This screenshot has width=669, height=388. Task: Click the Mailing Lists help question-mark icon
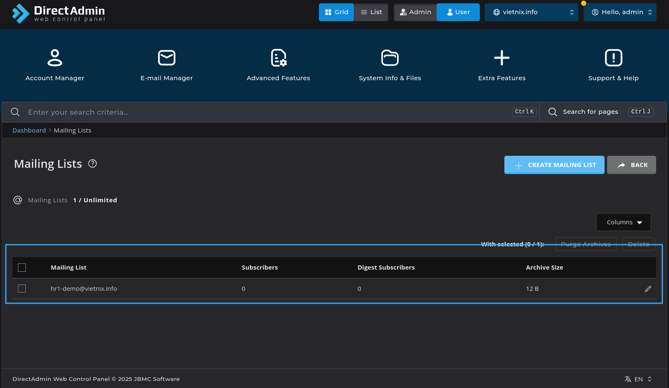93,164
